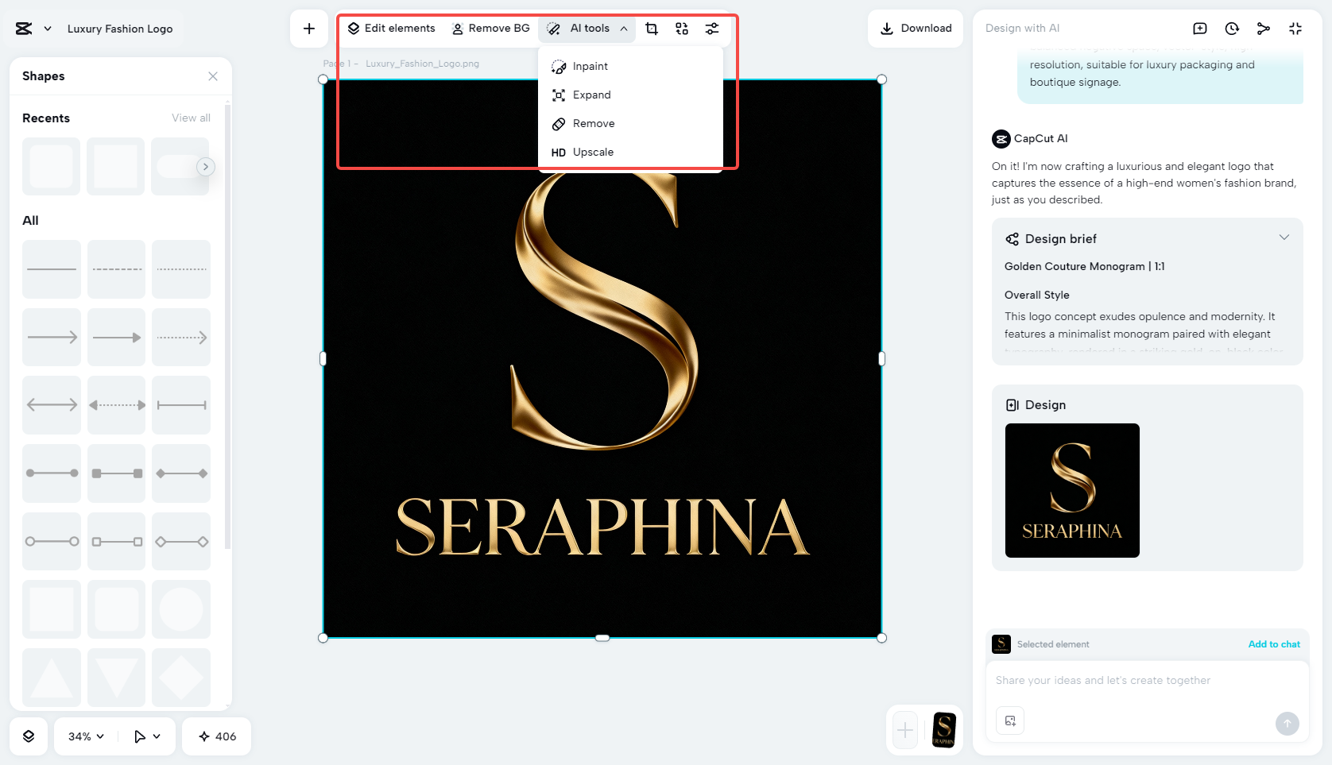The image size is (1332, 765).
Task: Open the zoom percentage dropdown
Action: (83, 736)
